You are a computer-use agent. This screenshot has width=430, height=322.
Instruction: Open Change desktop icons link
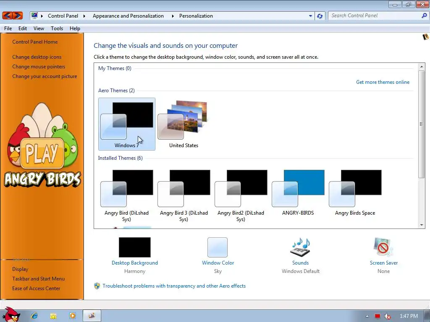tap(37, 57)
